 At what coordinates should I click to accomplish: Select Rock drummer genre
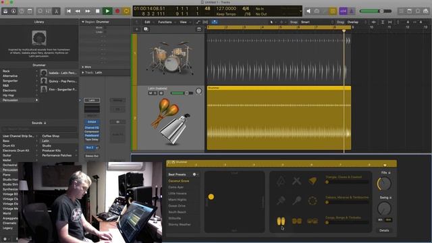pos(6,71)
